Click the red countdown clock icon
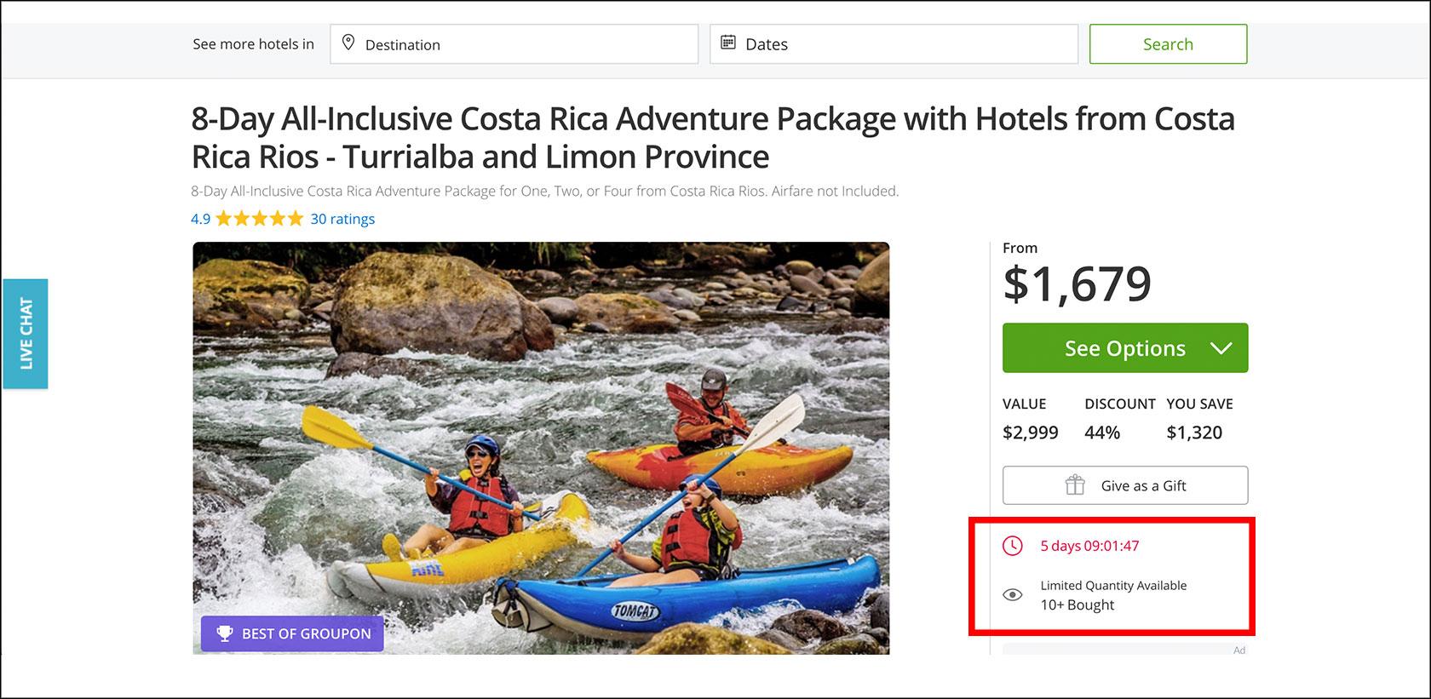Screen dimensions: 1431x699 click(1012, 546)
